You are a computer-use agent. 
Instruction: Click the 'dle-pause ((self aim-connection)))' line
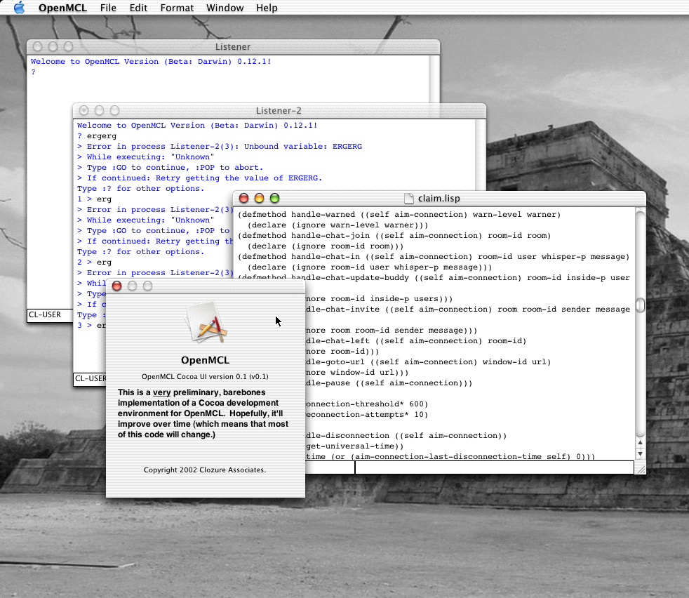[x=389, y=383]
